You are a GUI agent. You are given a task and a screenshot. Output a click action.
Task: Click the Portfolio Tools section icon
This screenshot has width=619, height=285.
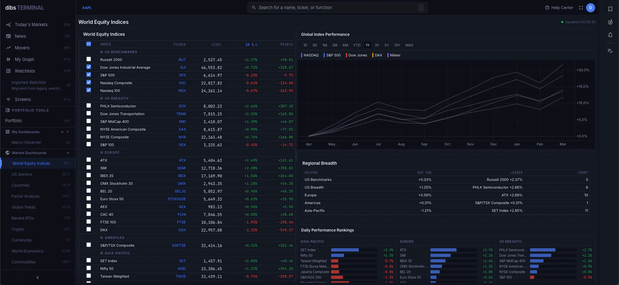(8, 110)
